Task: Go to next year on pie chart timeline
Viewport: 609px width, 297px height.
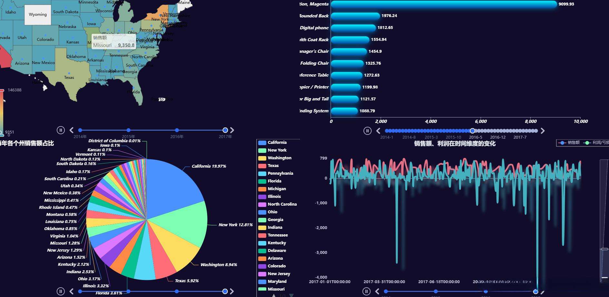Action: click(232, 291)
